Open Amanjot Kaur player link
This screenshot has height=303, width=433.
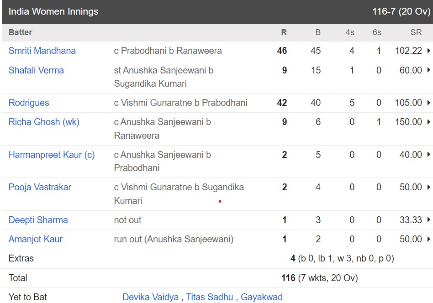36,239
